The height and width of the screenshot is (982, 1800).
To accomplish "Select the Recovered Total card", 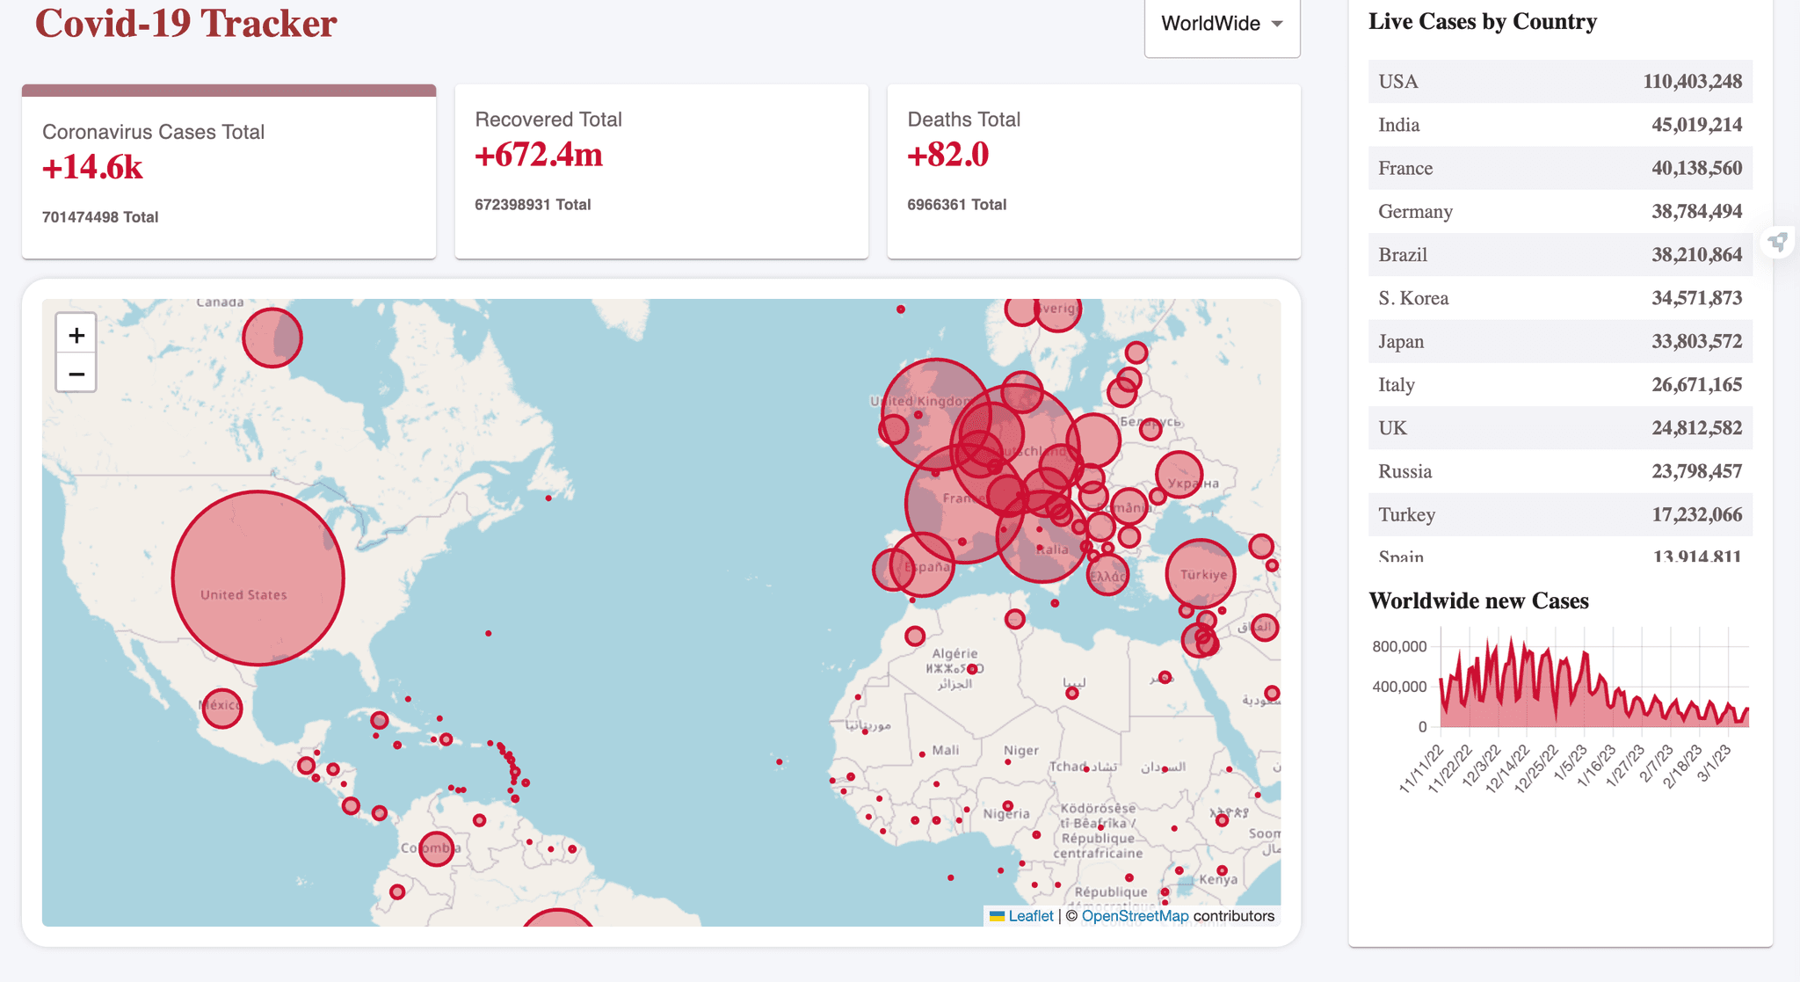I will coord(661,172).
